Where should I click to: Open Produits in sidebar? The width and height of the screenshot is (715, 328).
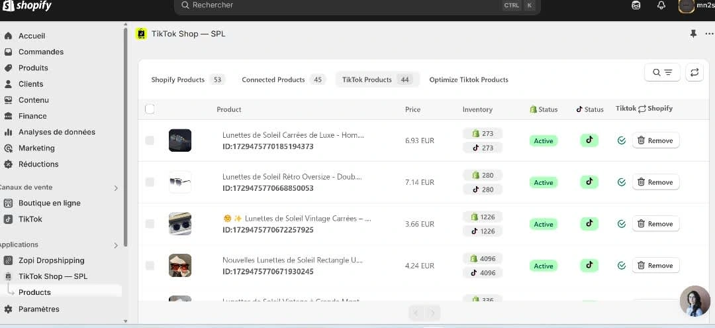coord(33,68)
